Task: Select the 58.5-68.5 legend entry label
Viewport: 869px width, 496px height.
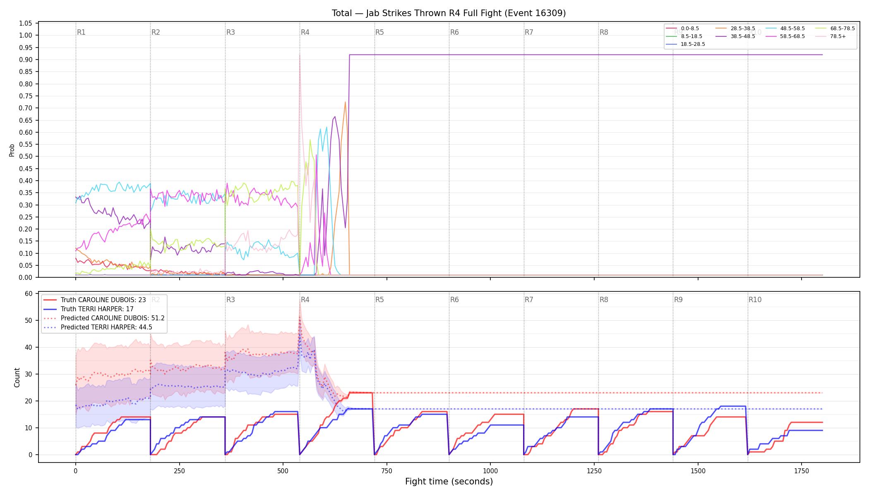Action: click(792, 36)
